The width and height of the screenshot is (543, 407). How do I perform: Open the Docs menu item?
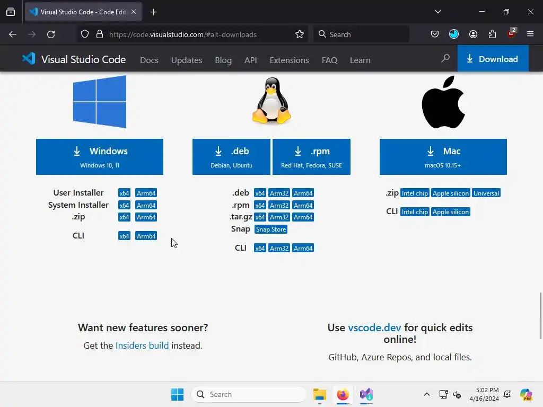coord(149,60)
